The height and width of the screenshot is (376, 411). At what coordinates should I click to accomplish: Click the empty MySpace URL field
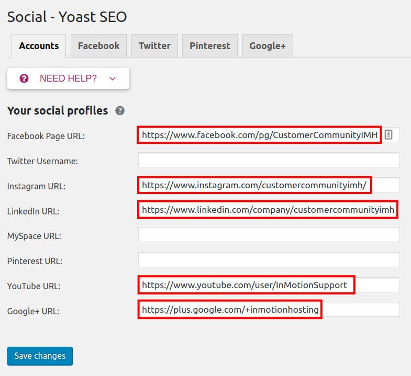(269, 235)
